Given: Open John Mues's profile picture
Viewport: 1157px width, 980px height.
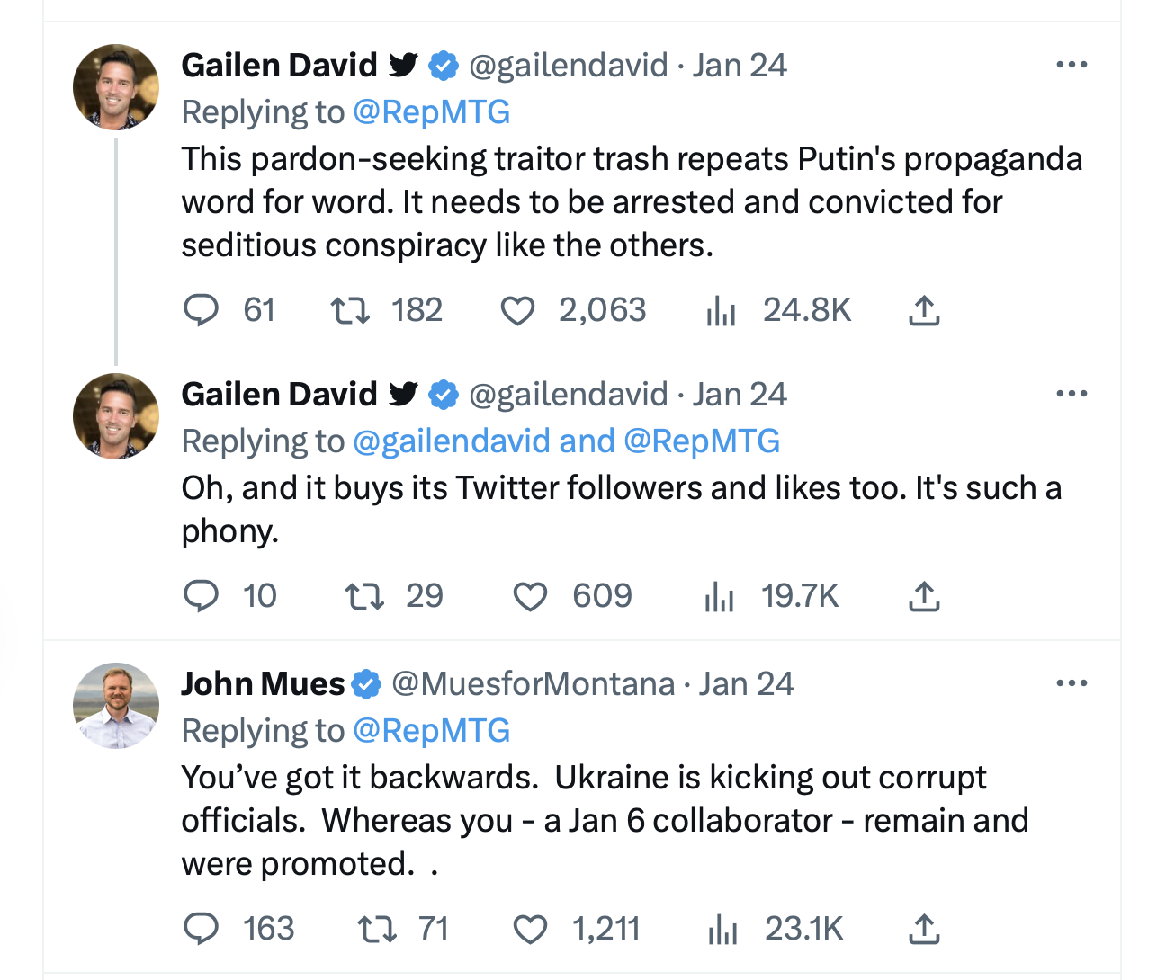Looking at the screenshot, I should click(116, 706).
